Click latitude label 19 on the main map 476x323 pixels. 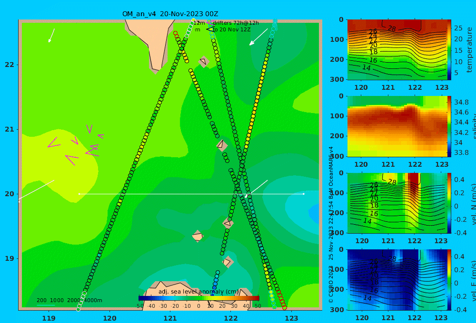(10, 258)
